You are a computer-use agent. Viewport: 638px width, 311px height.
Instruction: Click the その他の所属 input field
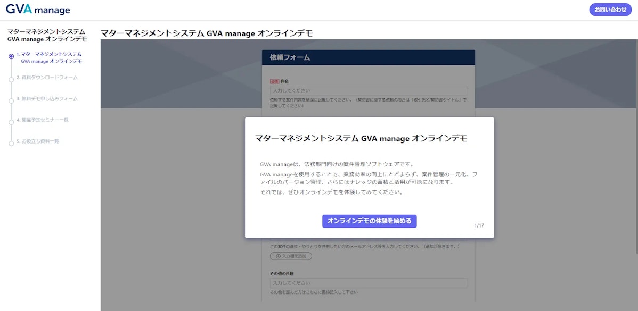click(x=368, y=283)
